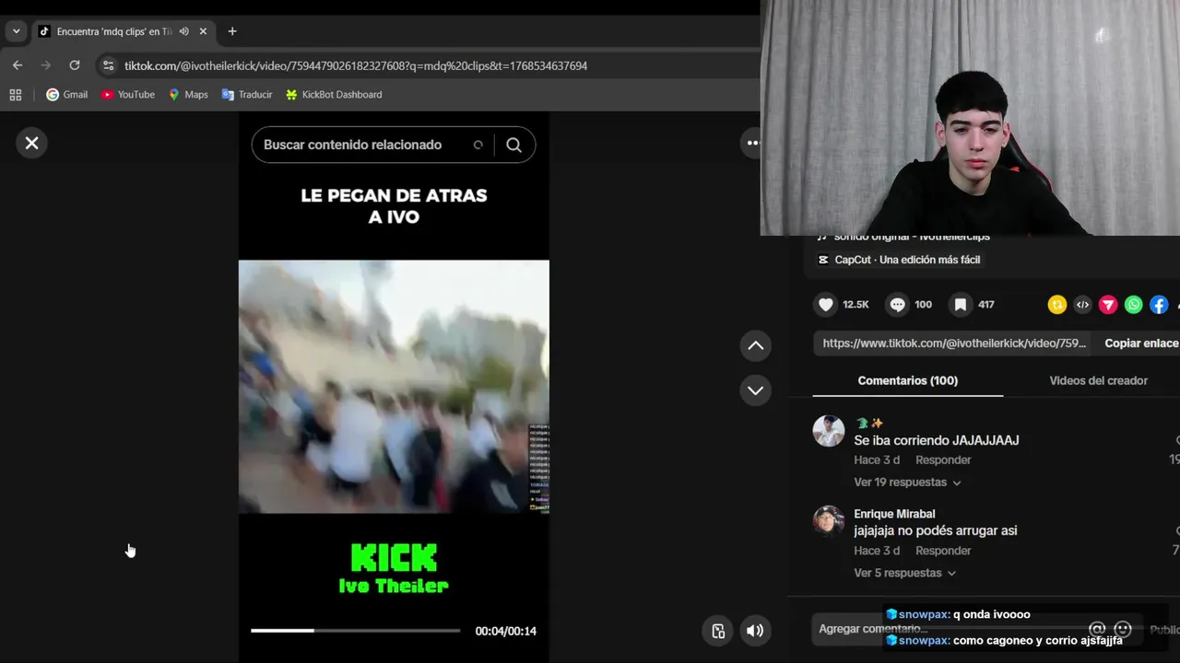Open a new browser tab
This screenshot has width=1180, height=663.
click(x=232, y=31)
